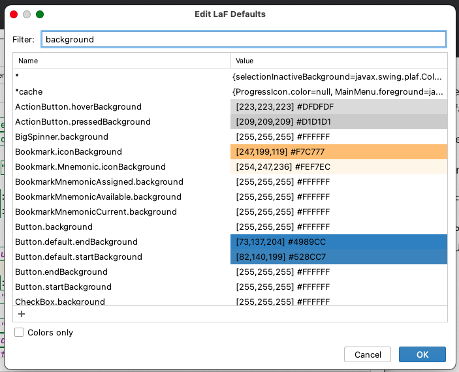This screenshot has height=372, width=459.
Task: Click the ActionButton.hoverBackground gray value cell
Action: pos(339,107)
